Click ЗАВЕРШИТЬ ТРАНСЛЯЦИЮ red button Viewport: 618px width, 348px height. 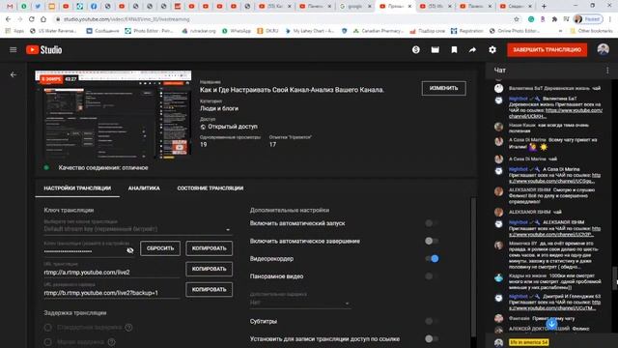548,49
